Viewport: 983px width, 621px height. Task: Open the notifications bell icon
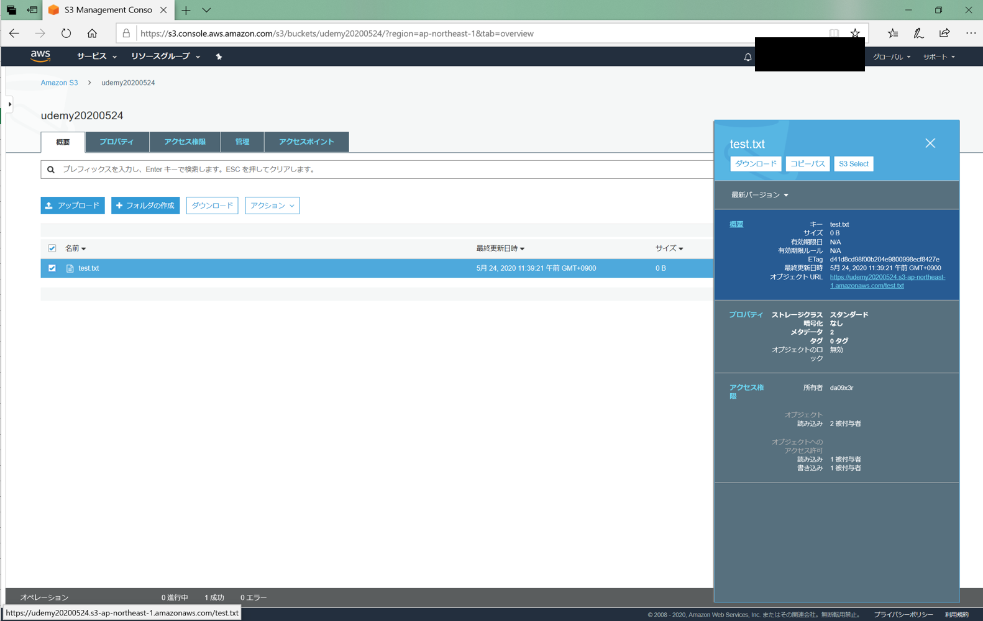[748, 57]
